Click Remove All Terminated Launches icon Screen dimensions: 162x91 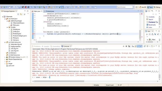(129, 46)
